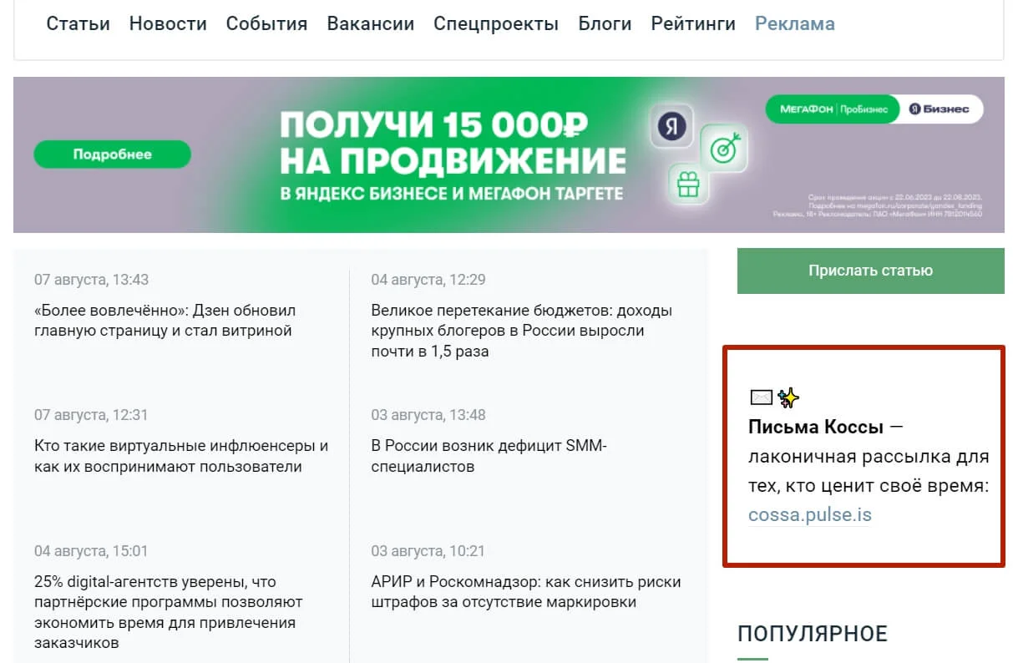The height and width of the screenshot is (663, 1013).
Task: Open the Спецпроекты section
Action: pyautogui.click(x=496, y=23)
